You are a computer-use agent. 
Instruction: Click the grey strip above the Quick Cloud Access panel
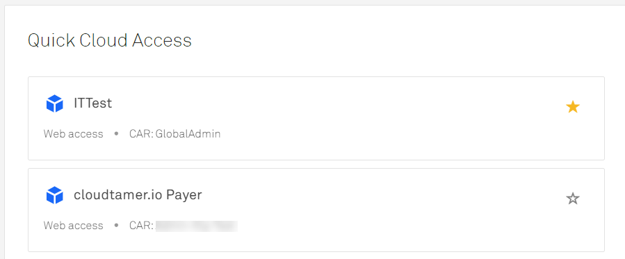[x=313, y=2]
